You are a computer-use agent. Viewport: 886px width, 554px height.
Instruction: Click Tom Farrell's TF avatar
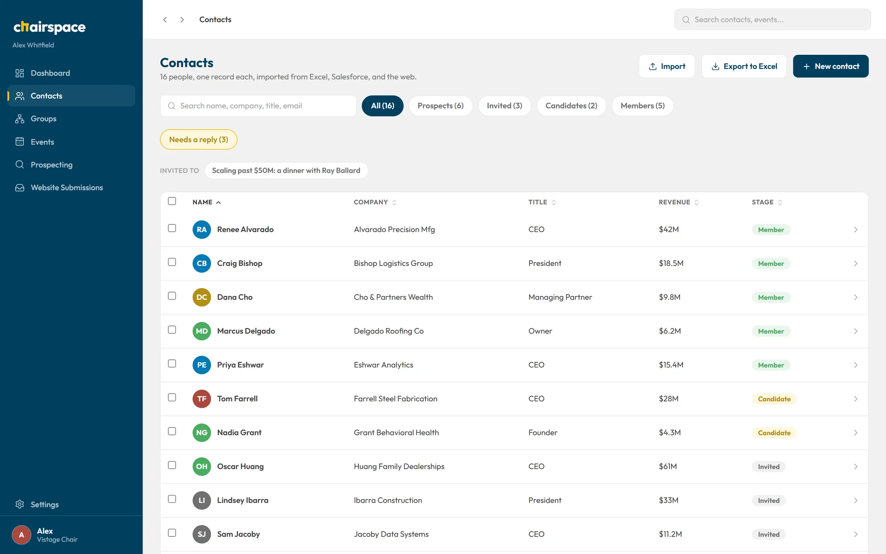click(202, 398)
